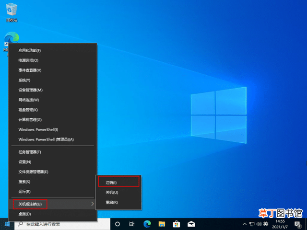Open 文件资源管理器(E) menu entry
Viewport: 307px width, 230px height.
(x=52, y=172)
